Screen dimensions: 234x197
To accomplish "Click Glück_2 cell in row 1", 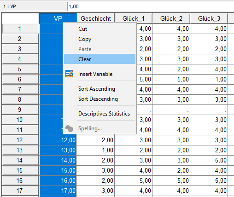I will pos(171,29).
